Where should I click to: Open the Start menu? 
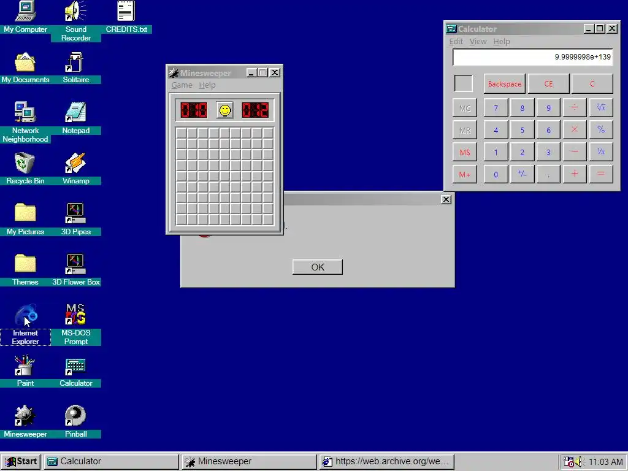coord(21,462)
